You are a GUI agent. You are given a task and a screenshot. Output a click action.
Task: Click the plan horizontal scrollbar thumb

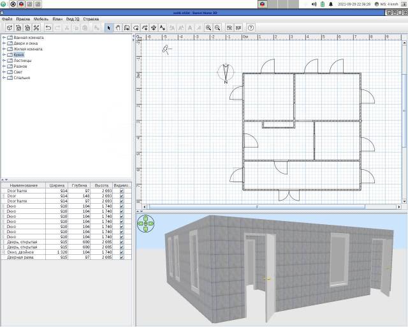(257, 207)
